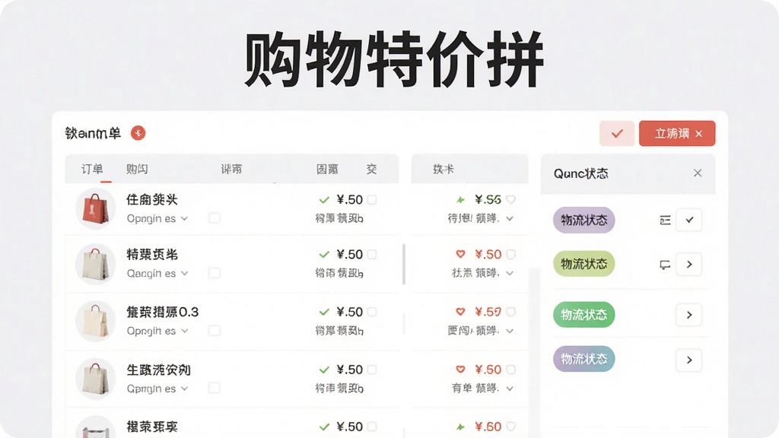Click the green checkmark in the first row price
This screenshot has width=779, height=438.
[x=324, y=200]
